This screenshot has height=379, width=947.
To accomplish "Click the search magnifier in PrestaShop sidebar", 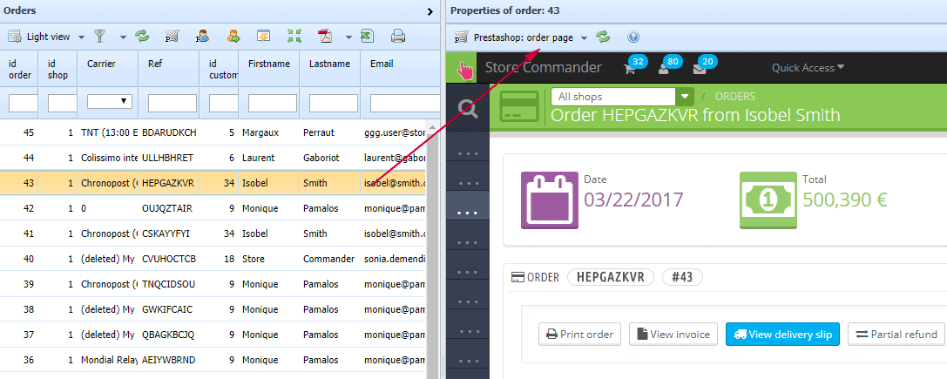I will click(x=468, y=108).
